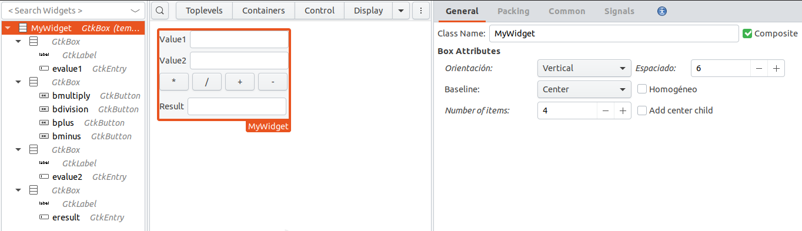Open the three-dot overflow menu
The height and width of the screenshot is (231, 802).
tap(420, 11)
